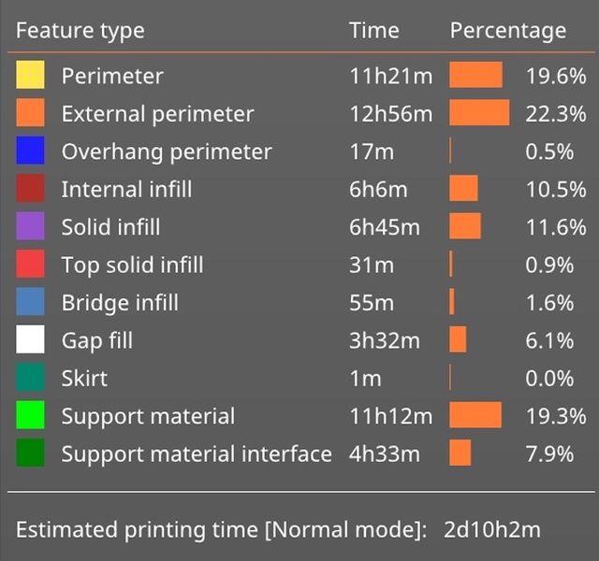The image size is (599, 561).
Task: Click the External perimeter percentage bar
Action: [x=479, y=113]
